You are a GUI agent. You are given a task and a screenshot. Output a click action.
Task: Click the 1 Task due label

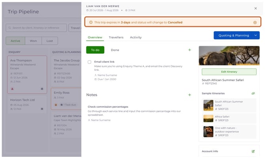coord(70,105)
